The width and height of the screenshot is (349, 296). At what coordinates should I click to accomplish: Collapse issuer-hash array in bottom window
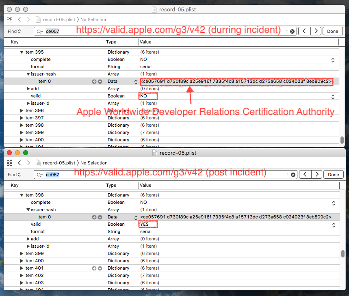28,210
